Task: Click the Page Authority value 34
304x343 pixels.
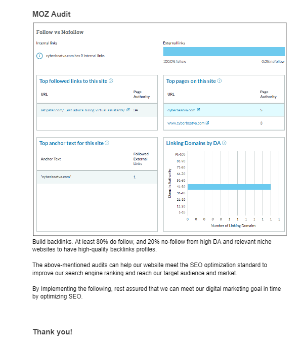Action: pos(136,110)
